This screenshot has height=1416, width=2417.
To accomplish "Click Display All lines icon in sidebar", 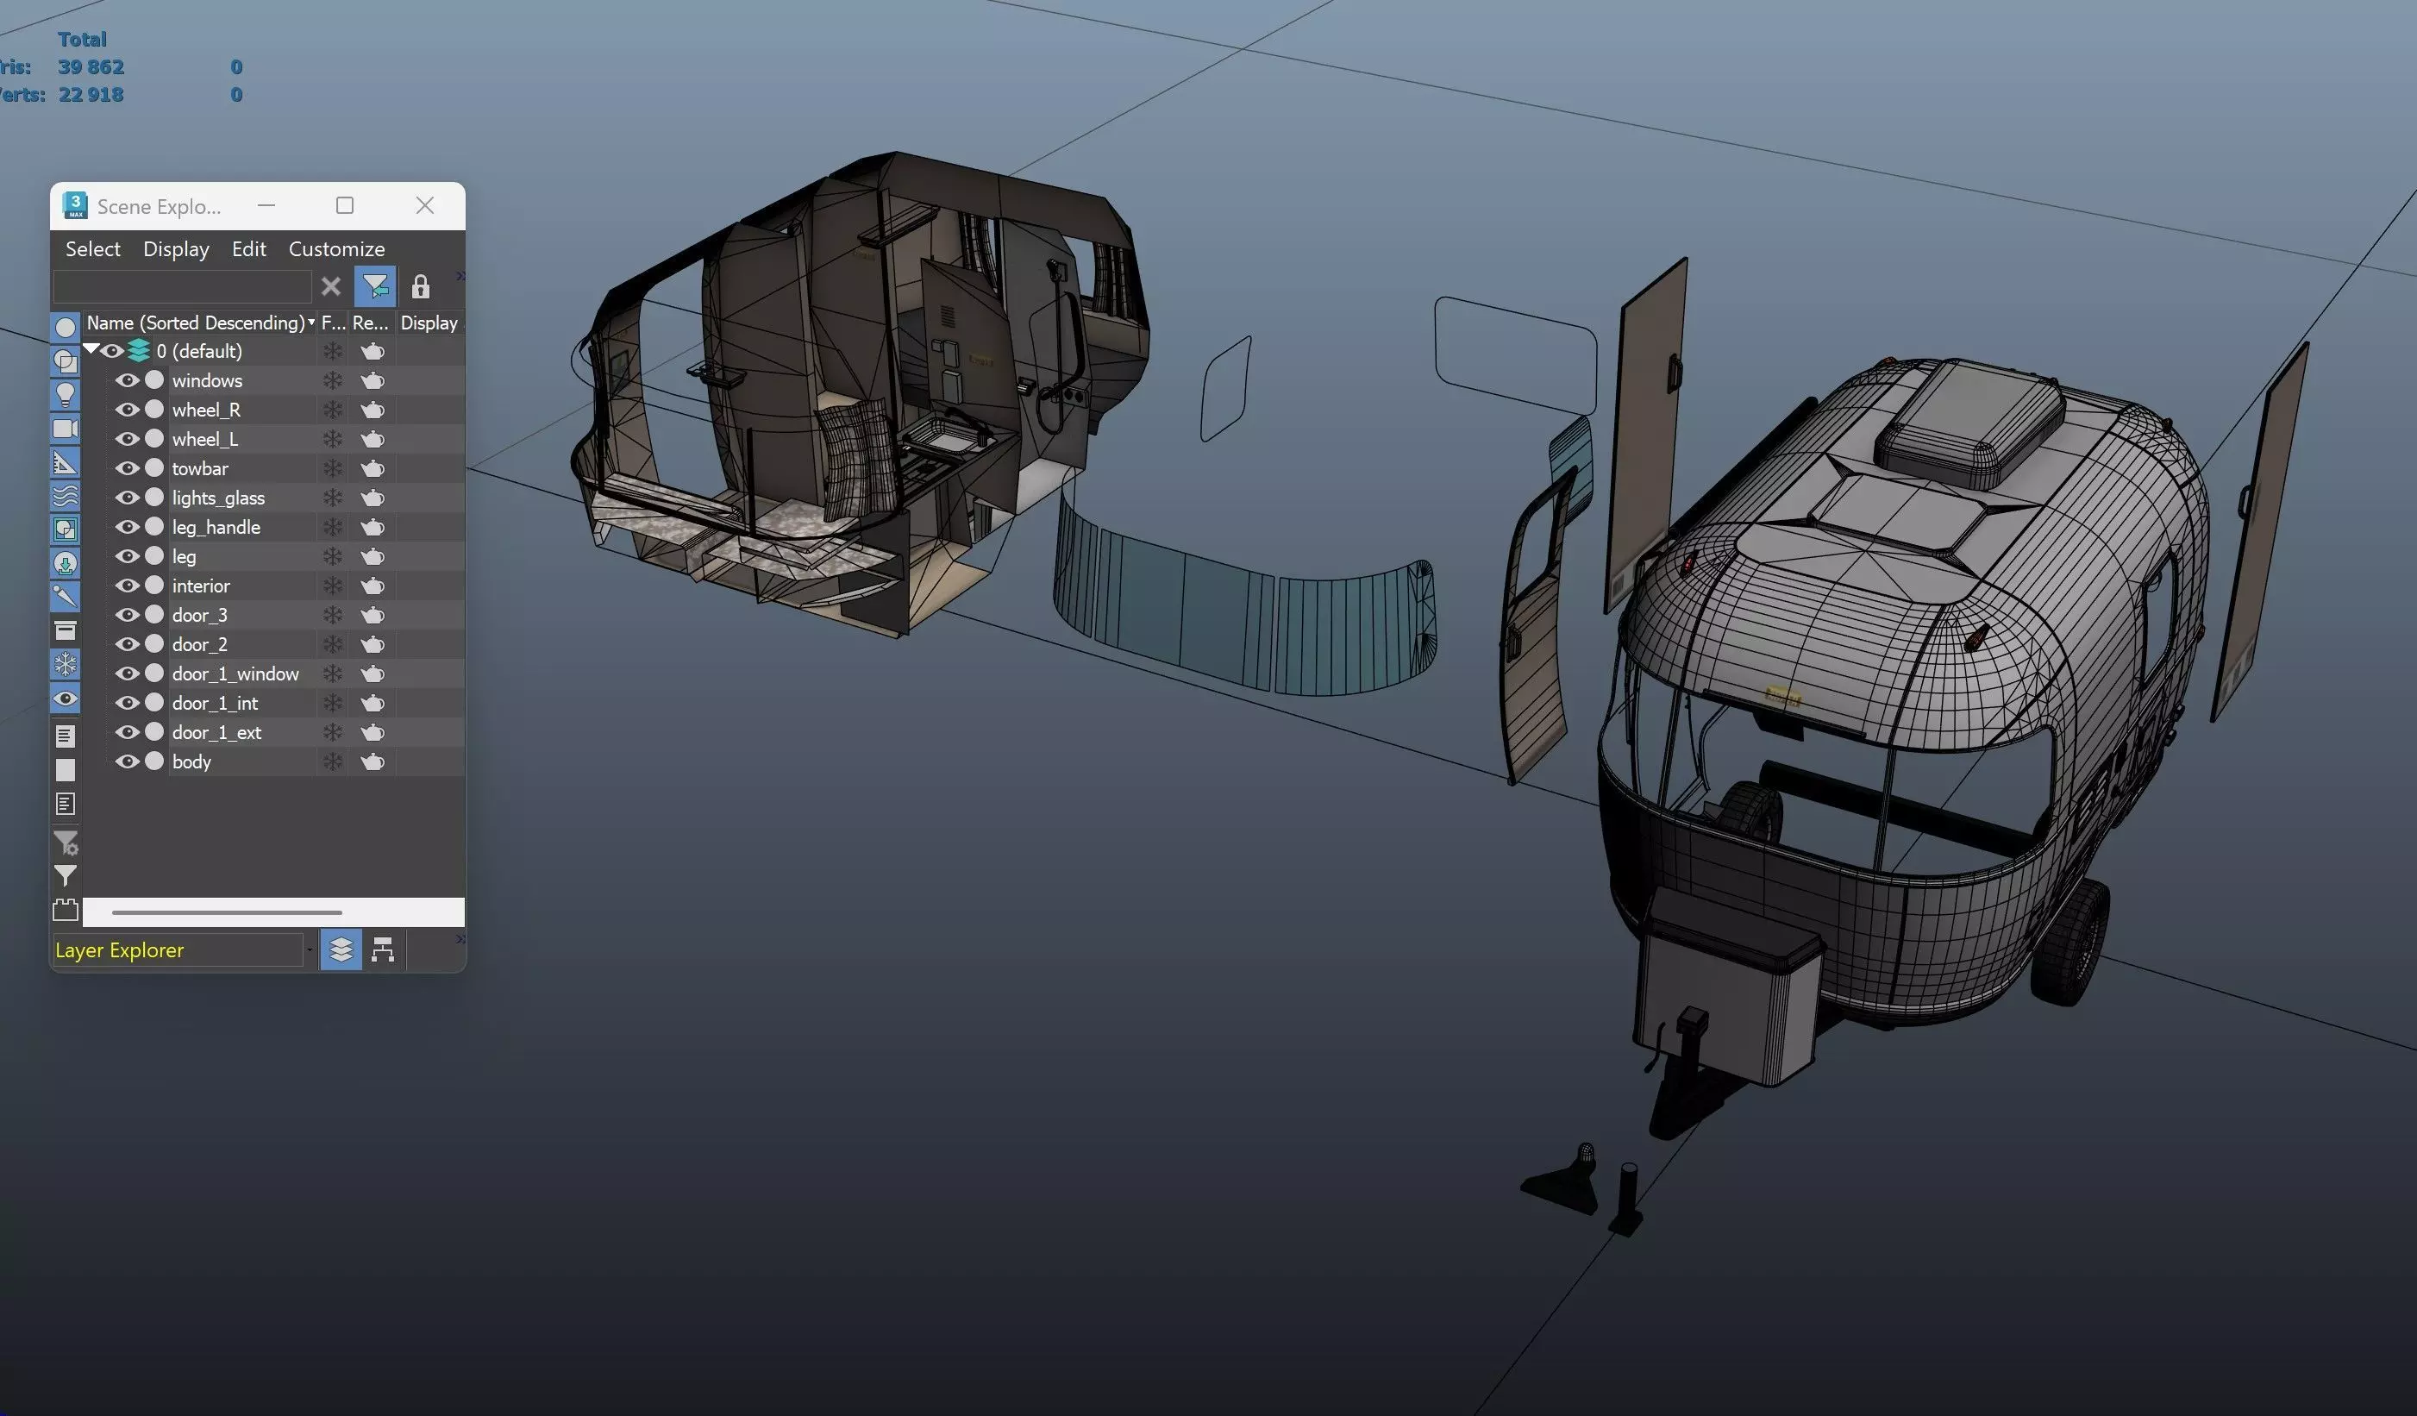I will point(66,736).
